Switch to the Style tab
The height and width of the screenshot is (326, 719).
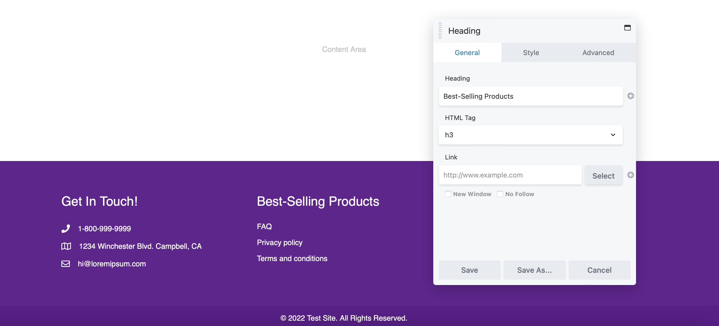pos(531,52)
